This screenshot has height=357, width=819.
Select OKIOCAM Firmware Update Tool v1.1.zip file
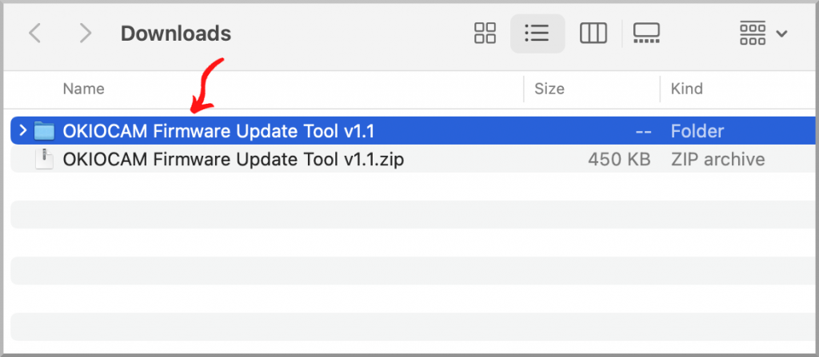point(234,159)
